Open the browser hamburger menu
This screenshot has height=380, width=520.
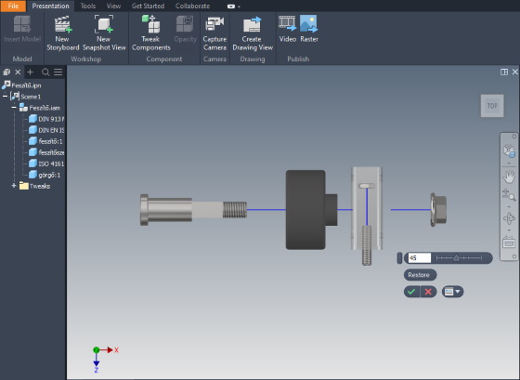(58, 72)
